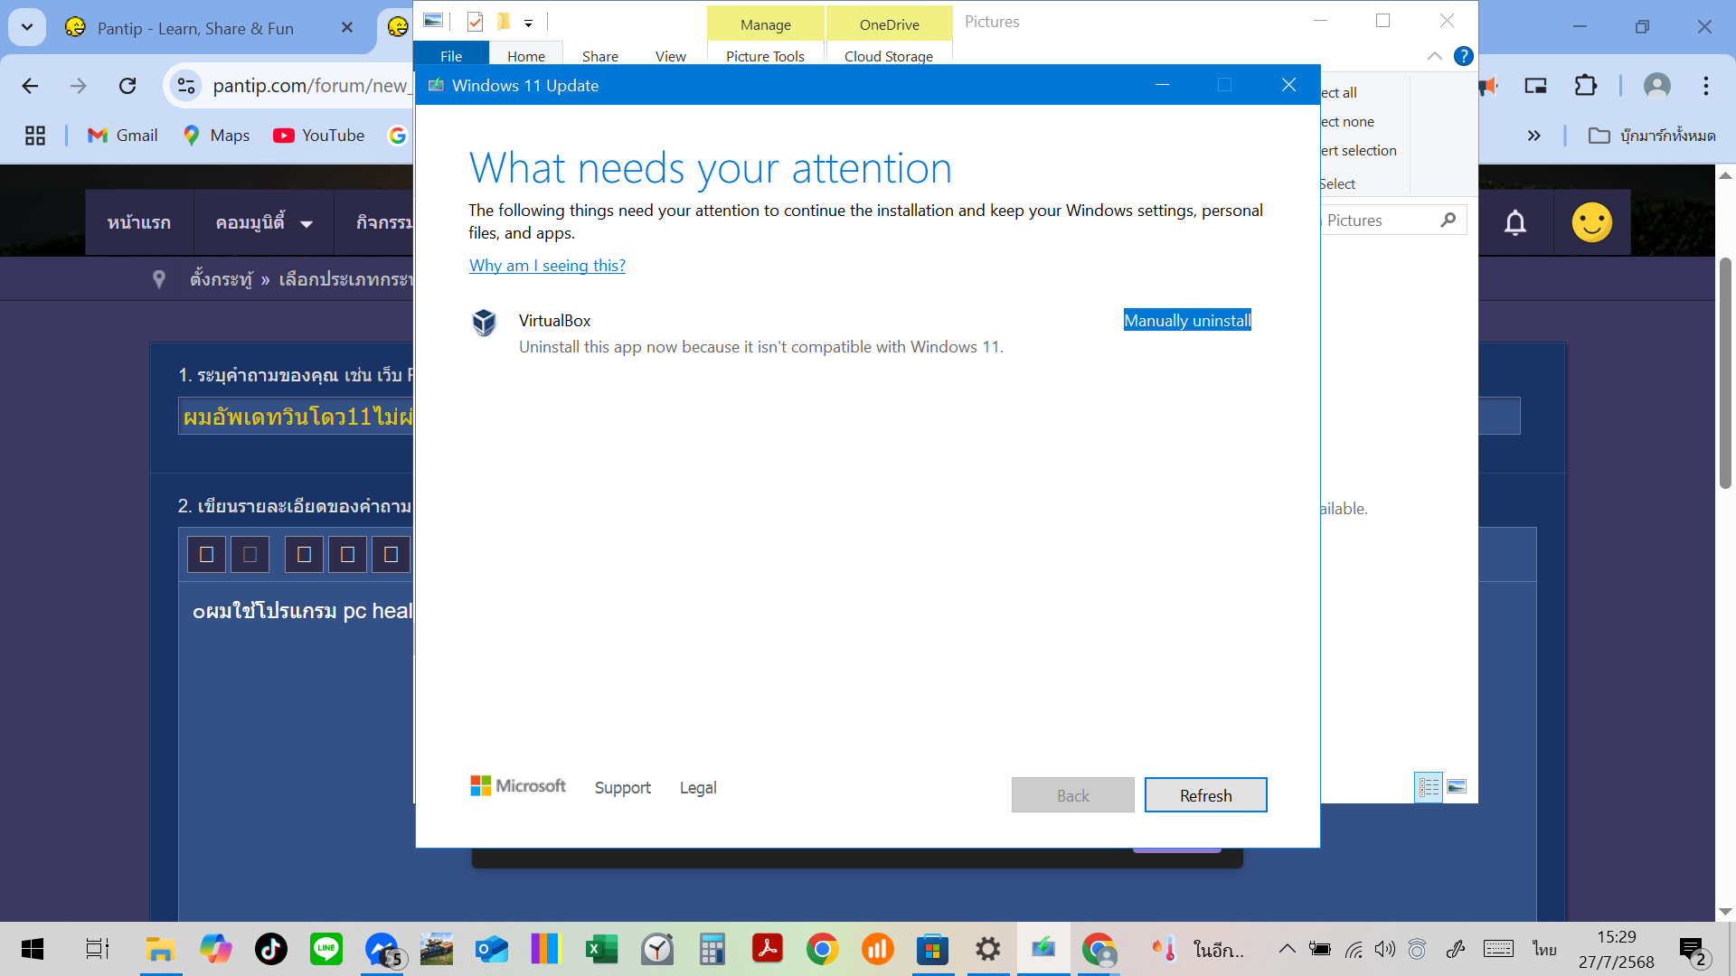Click the Manually uninstall link for VirtualBox
This screenshot has height=976, width=1736.
click(1187, 320)
